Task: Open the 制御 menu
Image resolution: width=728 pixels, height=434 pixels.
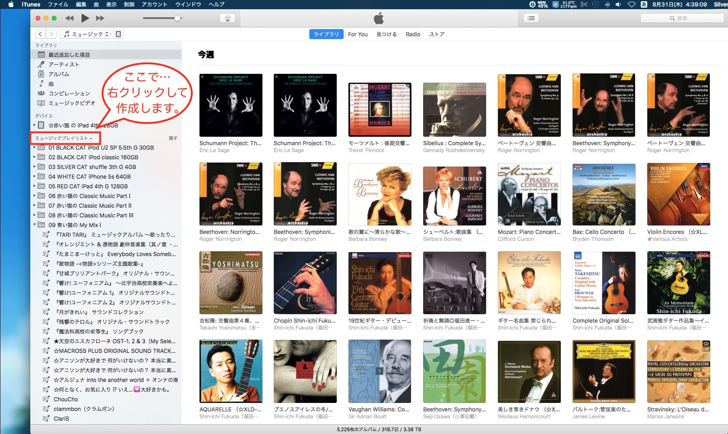Action: tap(129, 4)
